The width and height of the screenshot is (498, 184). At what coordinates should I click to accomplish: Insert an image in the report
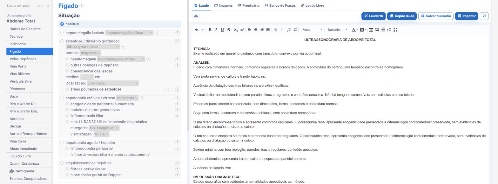click(377, 30)
